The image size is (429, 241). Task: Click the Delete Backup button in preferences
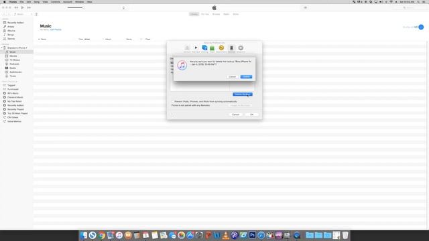(x=243, y=94)
